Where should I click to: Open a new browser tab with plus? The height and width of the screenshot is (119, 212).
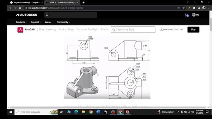click(83, 3)
